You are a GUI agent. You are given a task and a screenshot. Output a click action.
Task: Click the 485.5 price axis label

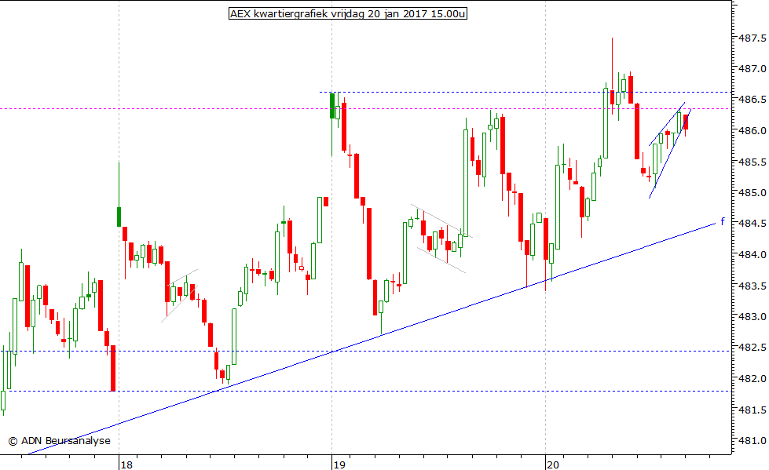(x=753, y=162)
